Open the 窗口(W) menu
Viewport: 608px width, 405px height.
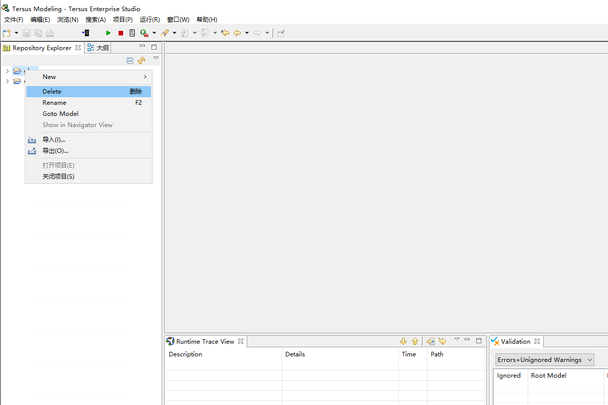(x=178, y=19)
